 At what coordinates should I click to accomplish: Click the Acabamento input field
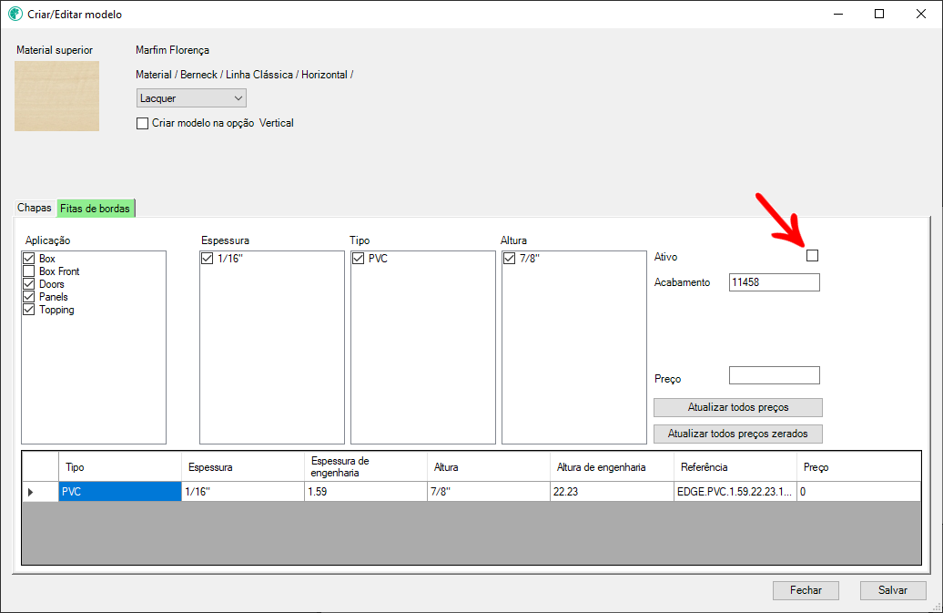click(774, 282)
